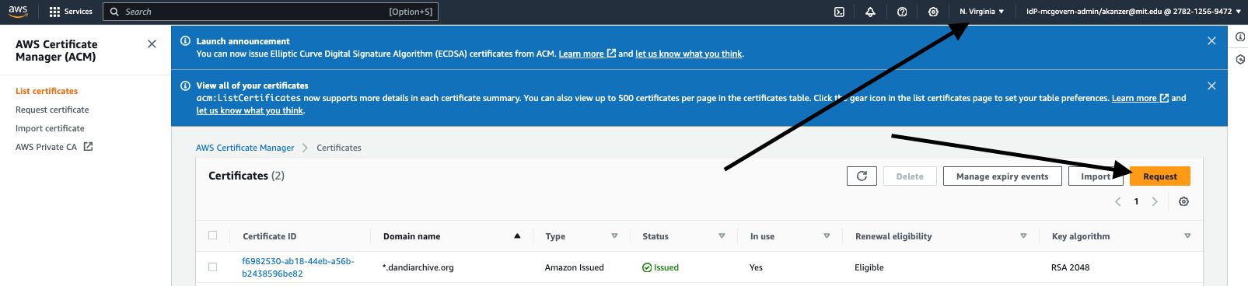Open table preferences gear icon
1248x286 pixels.
pyautogui.click(x=1183, y=201)
